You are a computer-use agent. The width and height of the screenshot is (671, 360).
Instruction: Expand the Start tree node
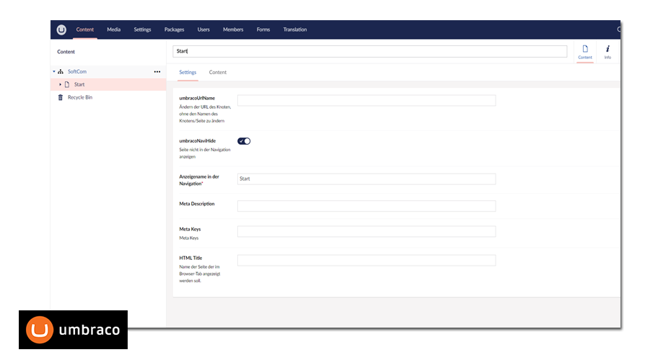pos(61,84)
